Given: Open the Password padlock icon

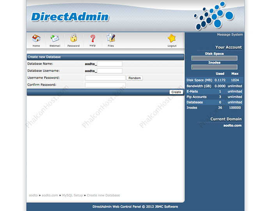Looking at the screenshot, I should pyautogui.click(x=74, y=38).
